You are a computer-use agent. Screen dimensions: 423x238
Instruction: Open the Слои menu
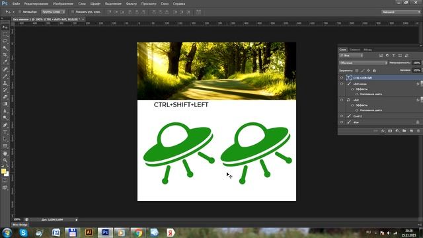click(x=82, y=4)
